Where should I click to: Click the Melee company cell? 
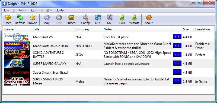point(80,81)
